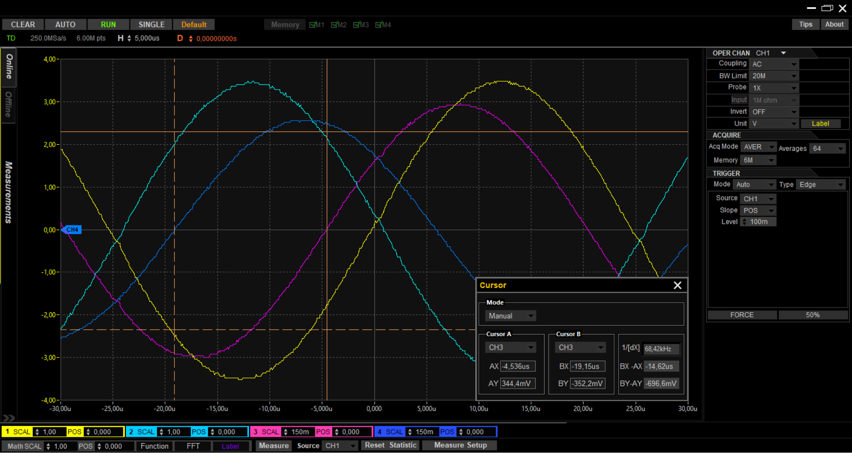The height and width of the screenshot is (453, 852).
Task: Toggle channel 1 yellow indicator
Action: 7,432
